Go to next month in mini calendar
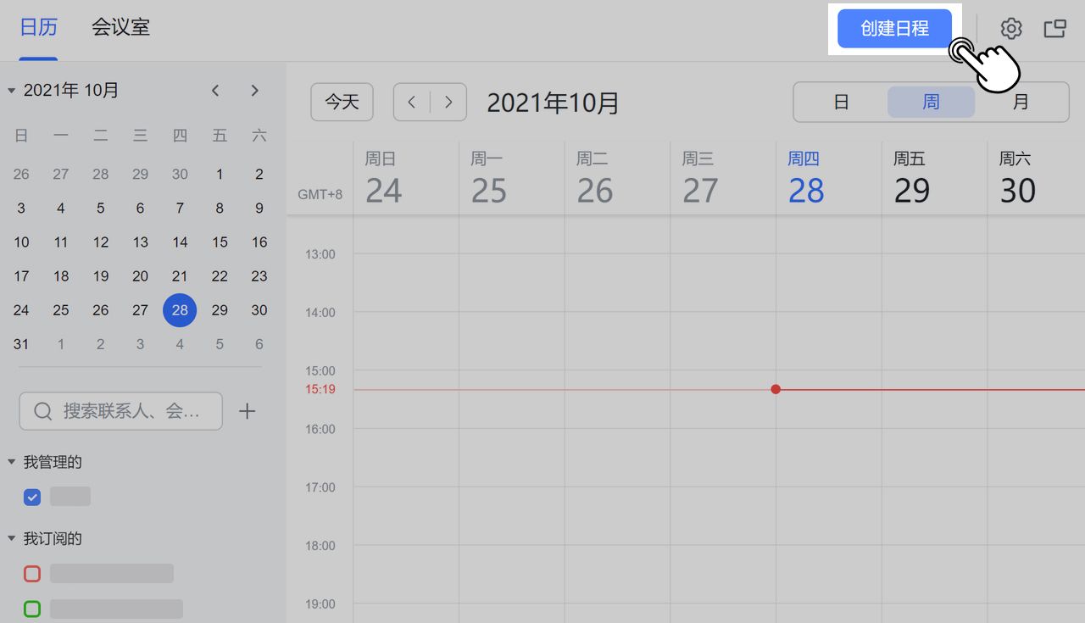The height and width of the screenshot is (623, 1085). [x=254, y=90]
